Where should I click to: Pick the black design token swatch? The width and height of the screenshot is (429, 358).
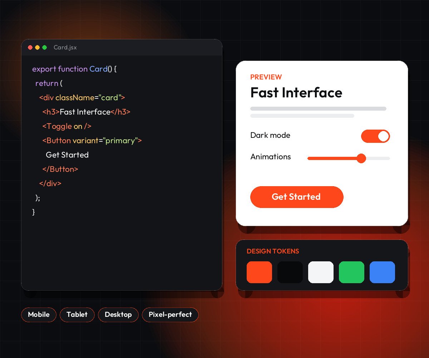[x=290, y=272]
